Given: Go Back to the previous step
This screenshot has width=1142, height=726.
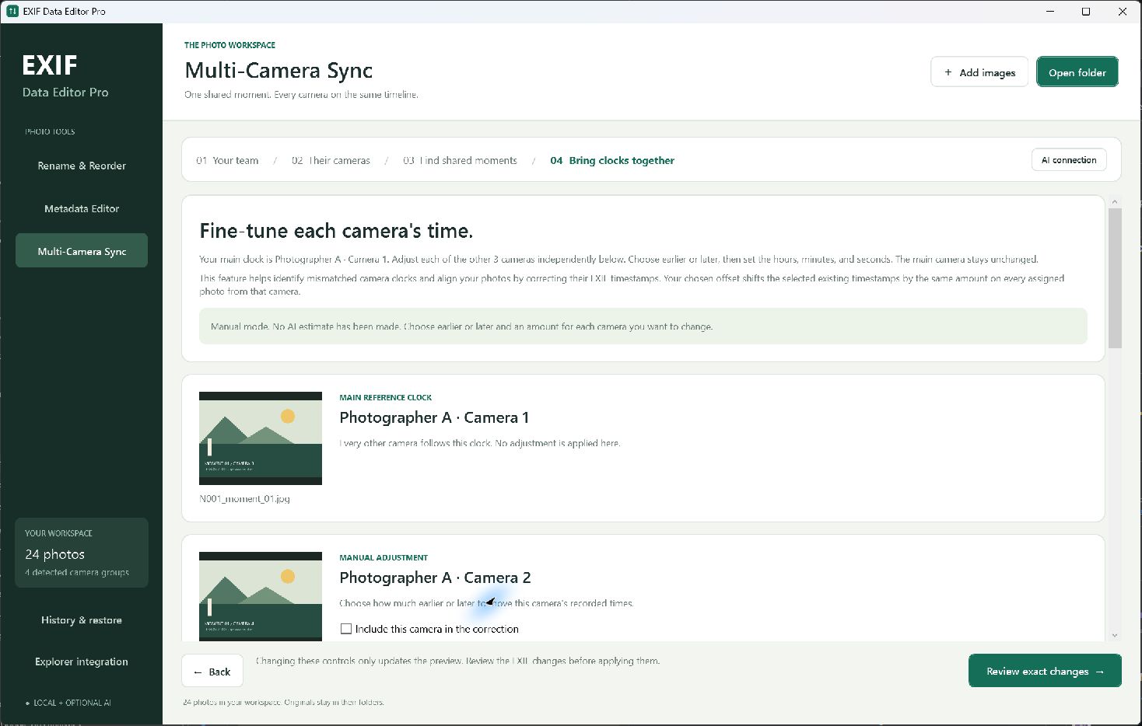Looking at the screenshot, I should point(212,672).
